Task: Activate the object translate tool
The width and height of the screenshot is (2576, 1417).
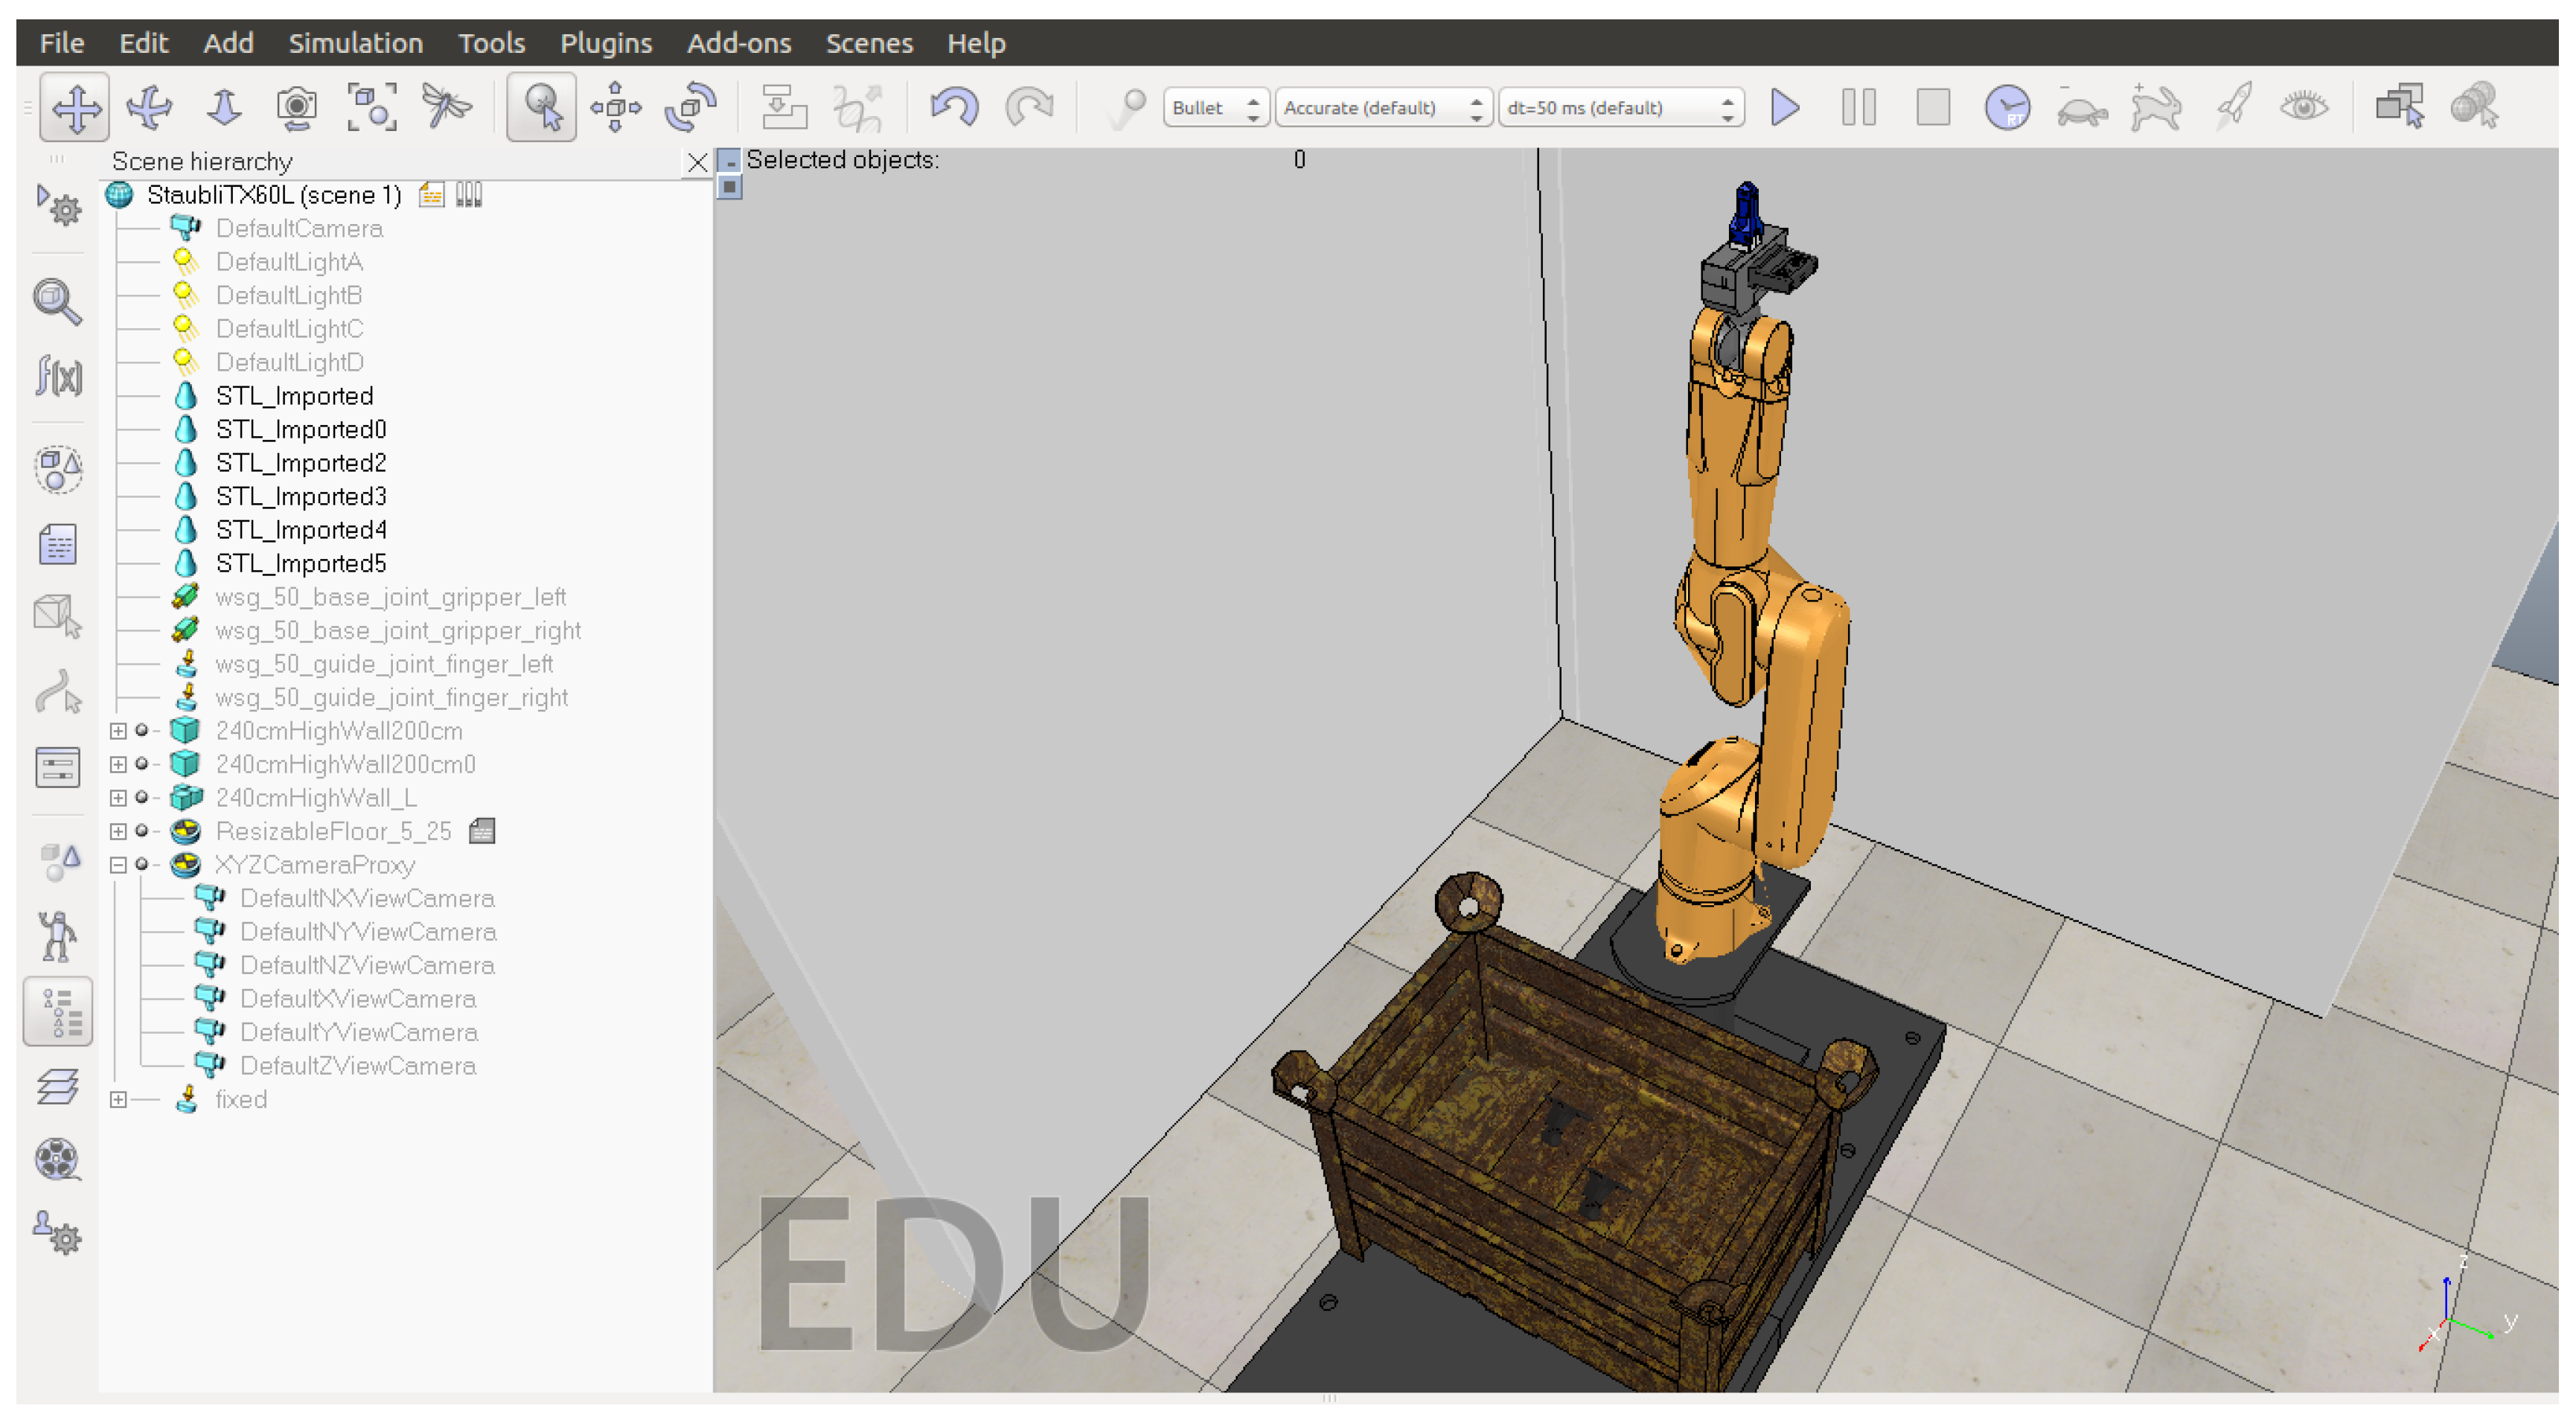Action: click(x=615, y=107)
